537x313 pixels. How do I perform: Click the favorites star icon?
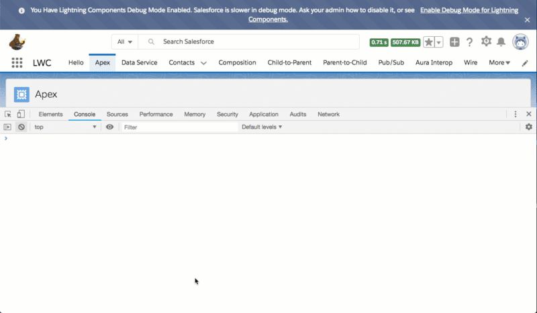428,42
